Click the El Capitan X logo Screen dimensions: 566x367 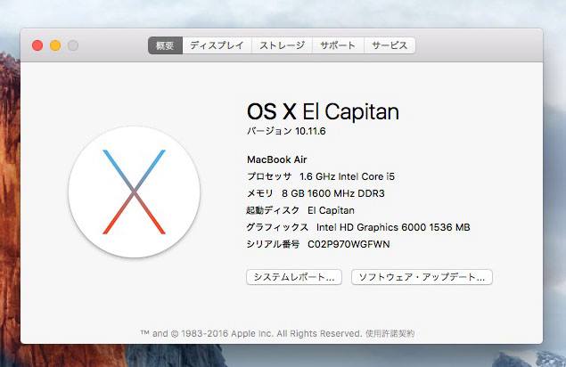pyautogui.click(x=135, y=192)
